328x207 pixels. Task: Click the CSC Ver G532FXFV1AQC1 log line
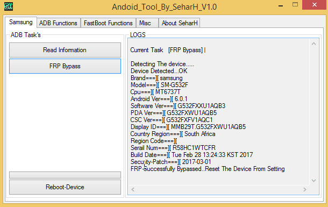click(172, 120)
